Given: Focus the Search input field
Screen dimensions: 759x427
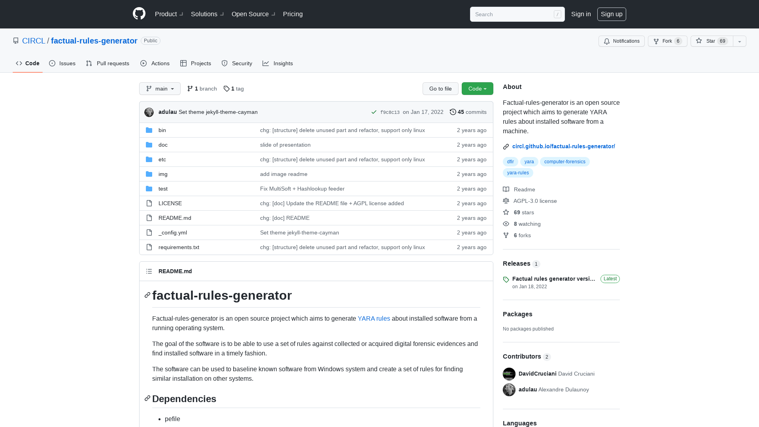Looking at the screenshot, I should (517, 14).
